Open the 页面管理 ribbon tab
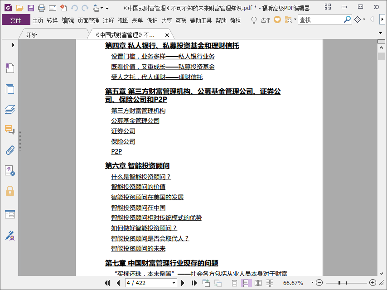Viewport: 387px width, 290px height. (x=89, y=20)
